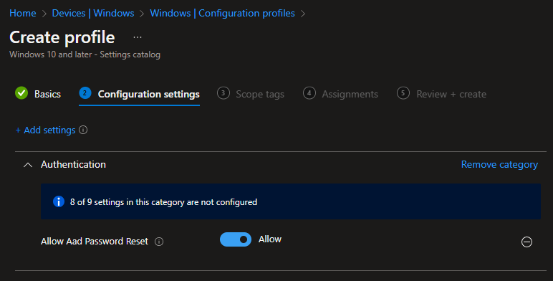This screenshot has width=553, height=281.
Task: Click the step 5 Review circle icon
Action: coord(403,93)
